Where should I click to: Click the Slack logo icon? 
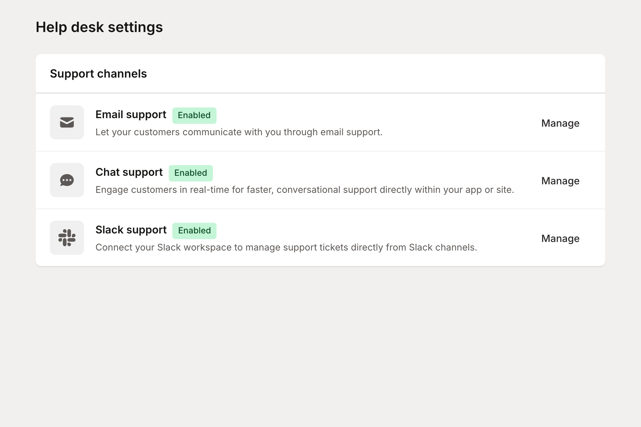67,238
